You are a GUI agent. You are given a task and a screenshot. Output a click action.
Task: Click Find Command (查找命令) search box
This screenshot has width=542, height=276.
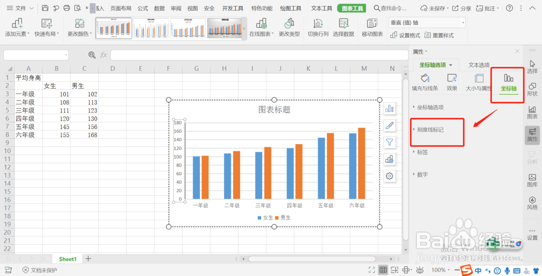pyautogui.click(x=390, y=8)
